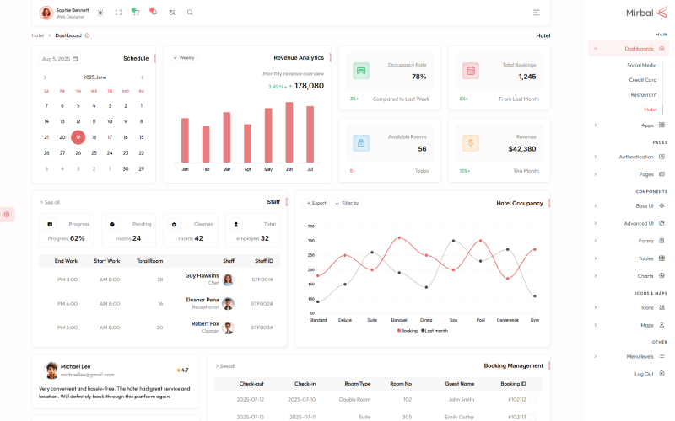The image size is (675, 421).
Task: Check the select-all box beside Booking ID
Action: click(532, 384)
